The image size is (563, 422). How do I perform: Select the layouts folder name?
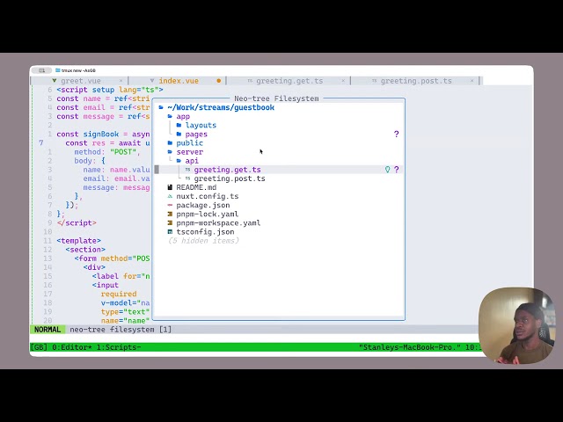tap(201, 125)
